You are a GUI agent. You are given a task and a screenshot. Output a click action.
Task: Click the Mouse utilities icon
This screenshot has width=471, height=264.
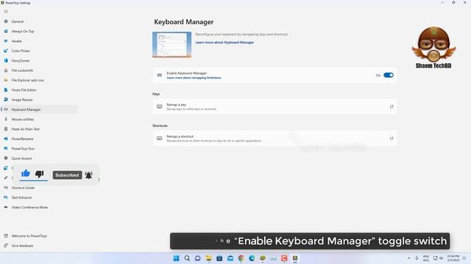[x=6, y=119]
